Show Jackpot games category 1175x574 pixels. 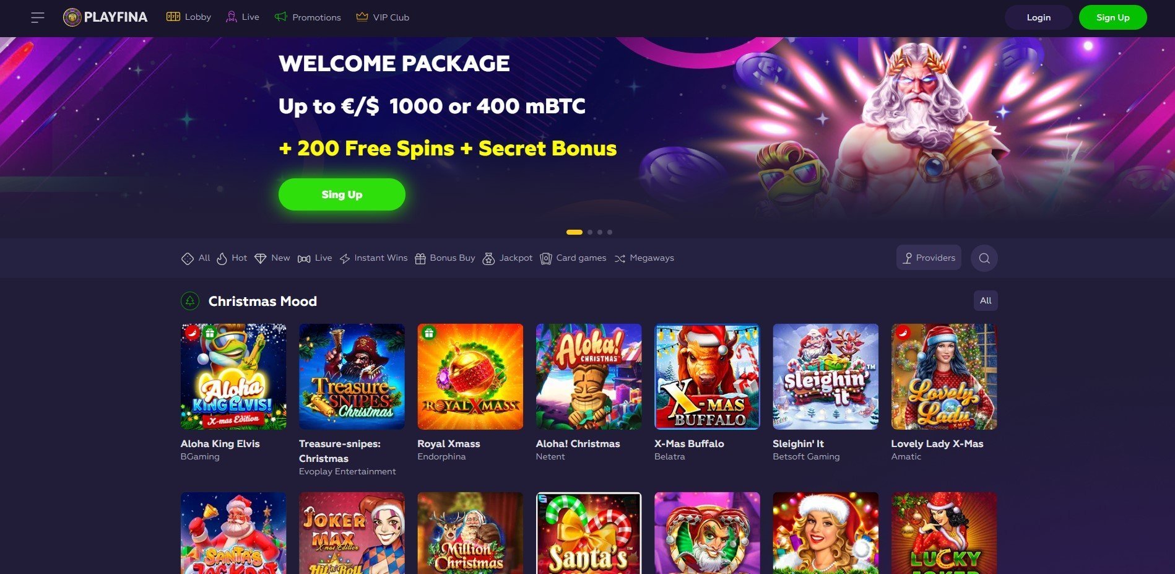coord(507,258)
